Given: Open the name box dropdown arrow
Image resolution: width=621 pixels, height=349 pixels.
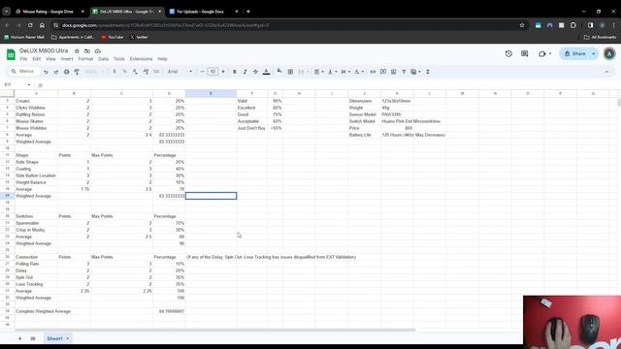Looking at the screenshot, I should click(29, 84).
